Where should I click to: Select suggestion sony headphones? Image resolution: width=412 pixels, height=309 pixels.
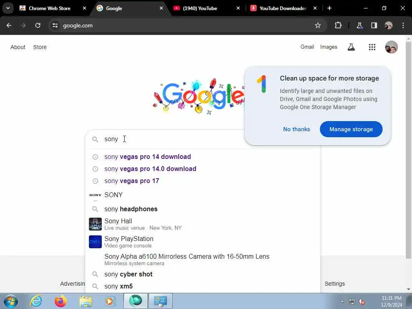point(203,209)
